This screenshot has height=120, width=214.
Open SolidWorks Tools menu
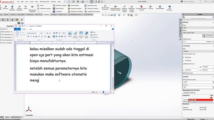[37, 2]
